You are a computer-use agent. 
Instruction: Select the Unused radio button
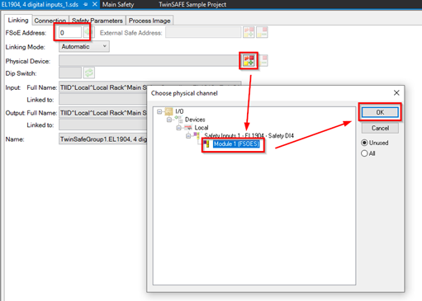364,143
